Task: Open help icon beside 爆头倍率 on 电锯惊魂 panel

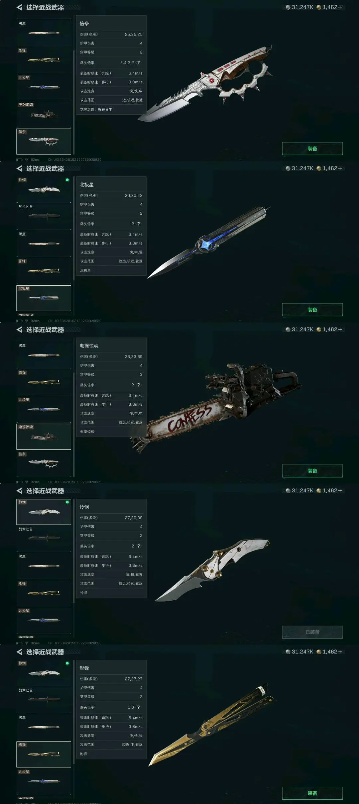Action: point(139,385)
